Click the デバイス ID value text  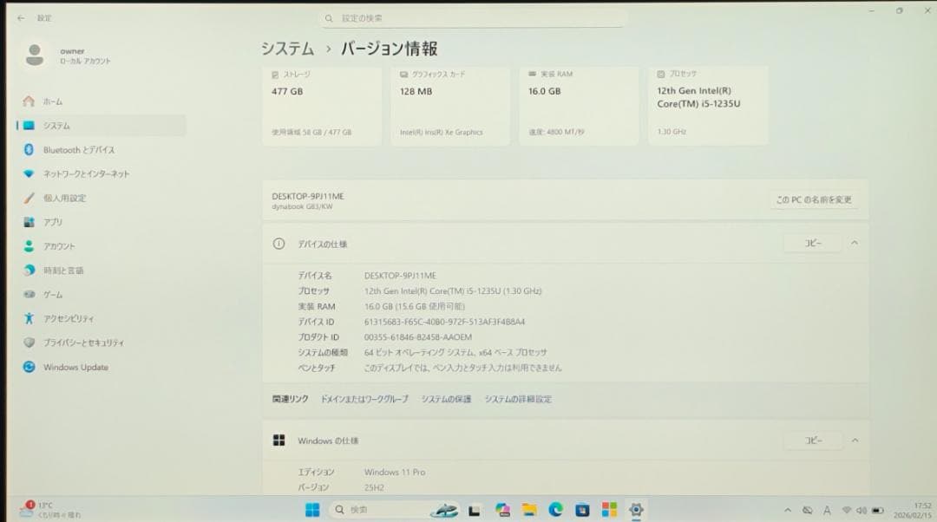(444, 322)
